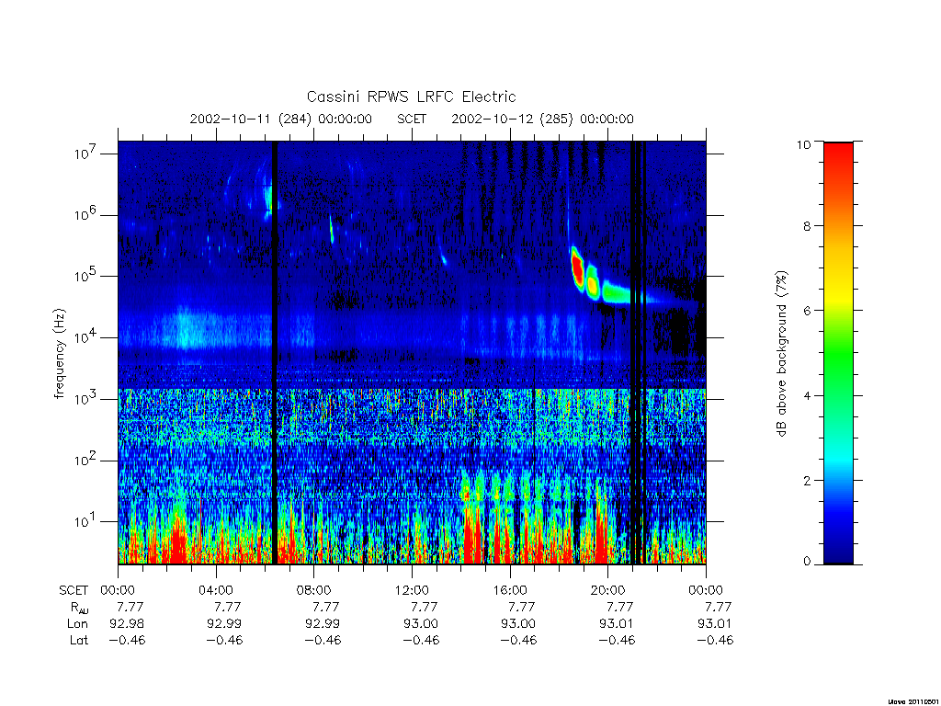
Task: Click the 10^1 frequency tick label
Action: [86, 521]
